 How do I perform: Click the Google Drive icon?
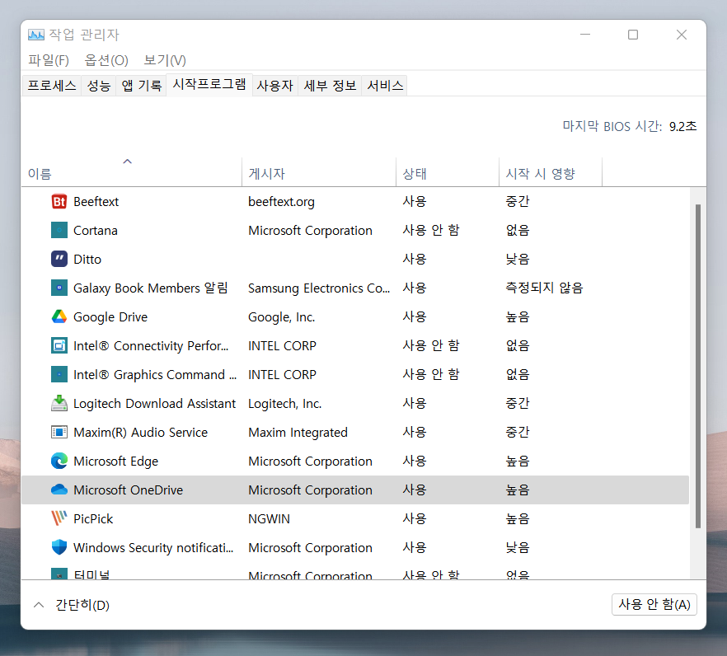click(59, 316)
